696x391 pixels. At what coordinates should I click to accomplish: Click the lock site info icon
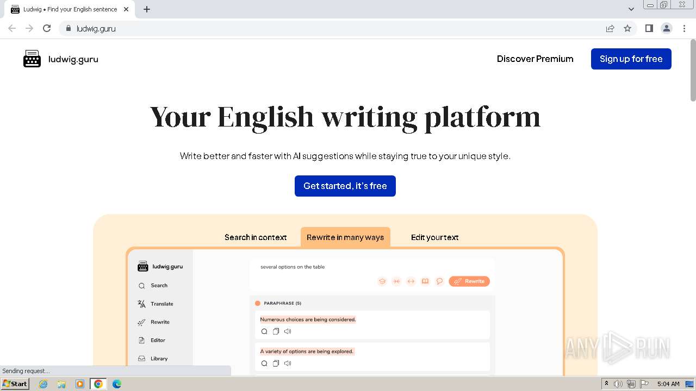68,28
